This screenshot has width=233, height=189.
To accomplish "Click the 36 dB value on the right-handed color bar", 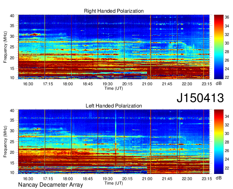I will (x=227, y=17).
